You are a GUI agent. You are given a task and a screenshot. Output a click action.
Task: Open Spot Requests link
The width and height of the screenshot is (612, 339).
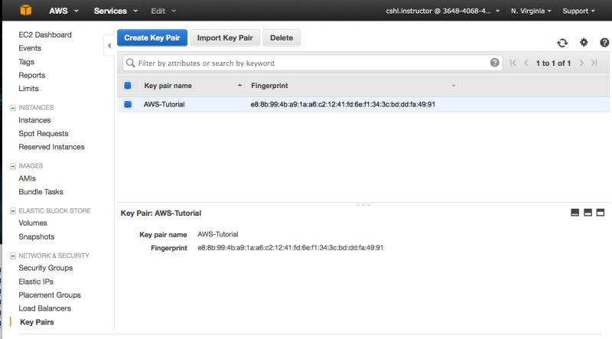44,133
